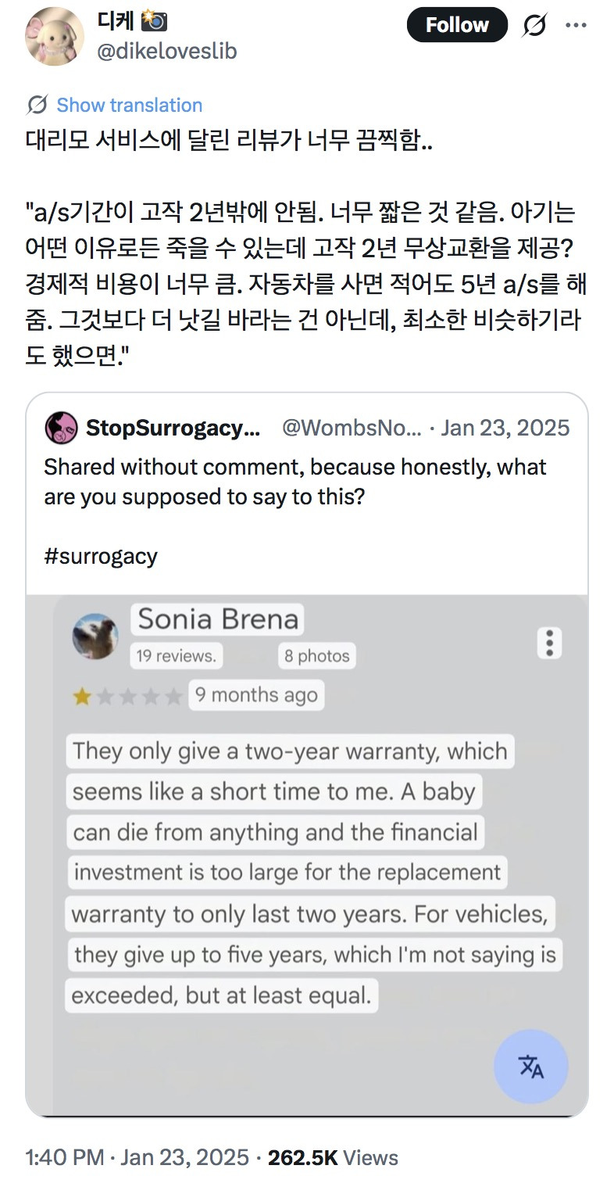
Task: Open StopSurrogacy's round profile icon
Action: point(61,428)
